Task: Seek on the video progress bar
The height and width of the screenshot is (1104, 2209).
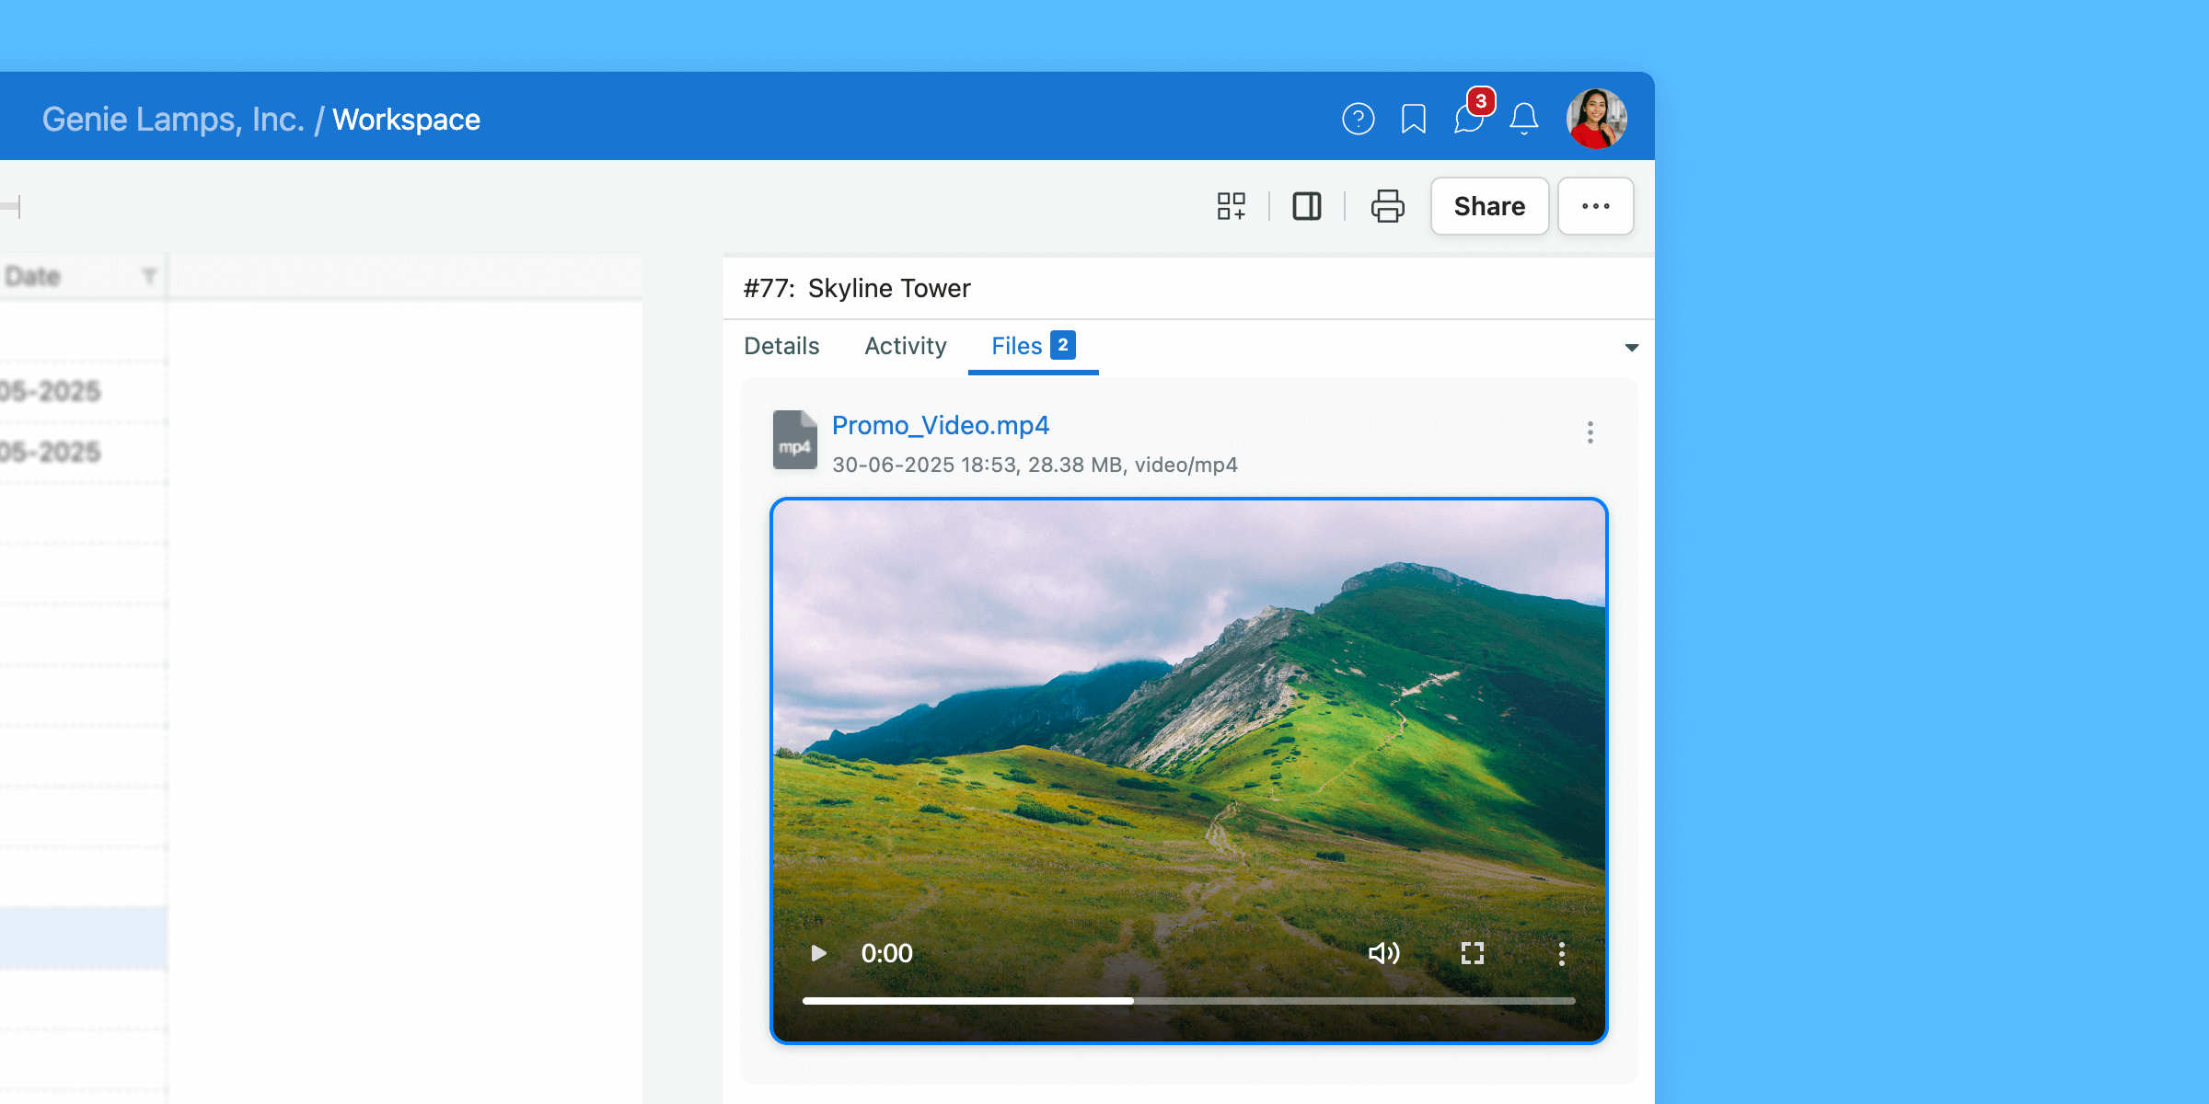Action: point(1187,1000)
